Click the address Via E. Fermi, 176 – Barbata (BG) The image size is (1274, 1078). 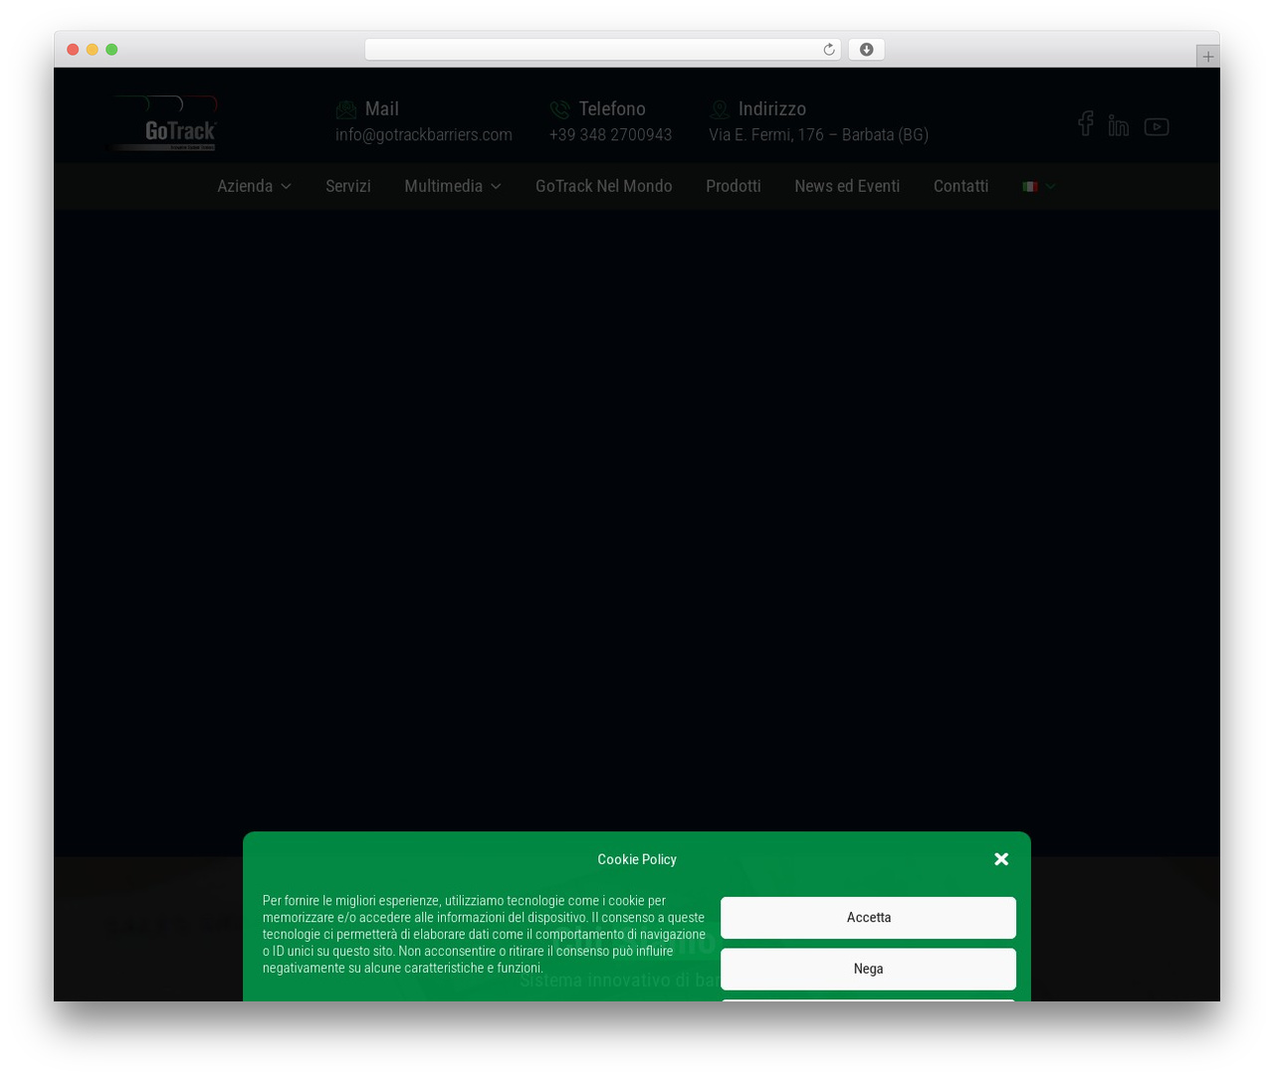818,135
